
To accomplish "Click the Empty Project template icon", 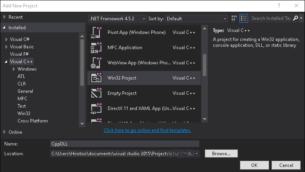I will click(96, 93).
